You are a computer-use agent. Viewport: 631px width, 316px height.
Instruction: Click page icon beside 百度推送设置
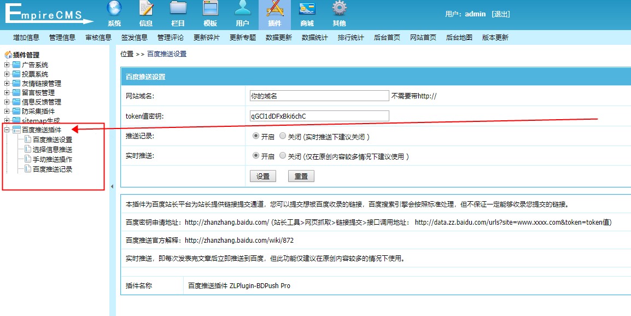click(28, 139)
